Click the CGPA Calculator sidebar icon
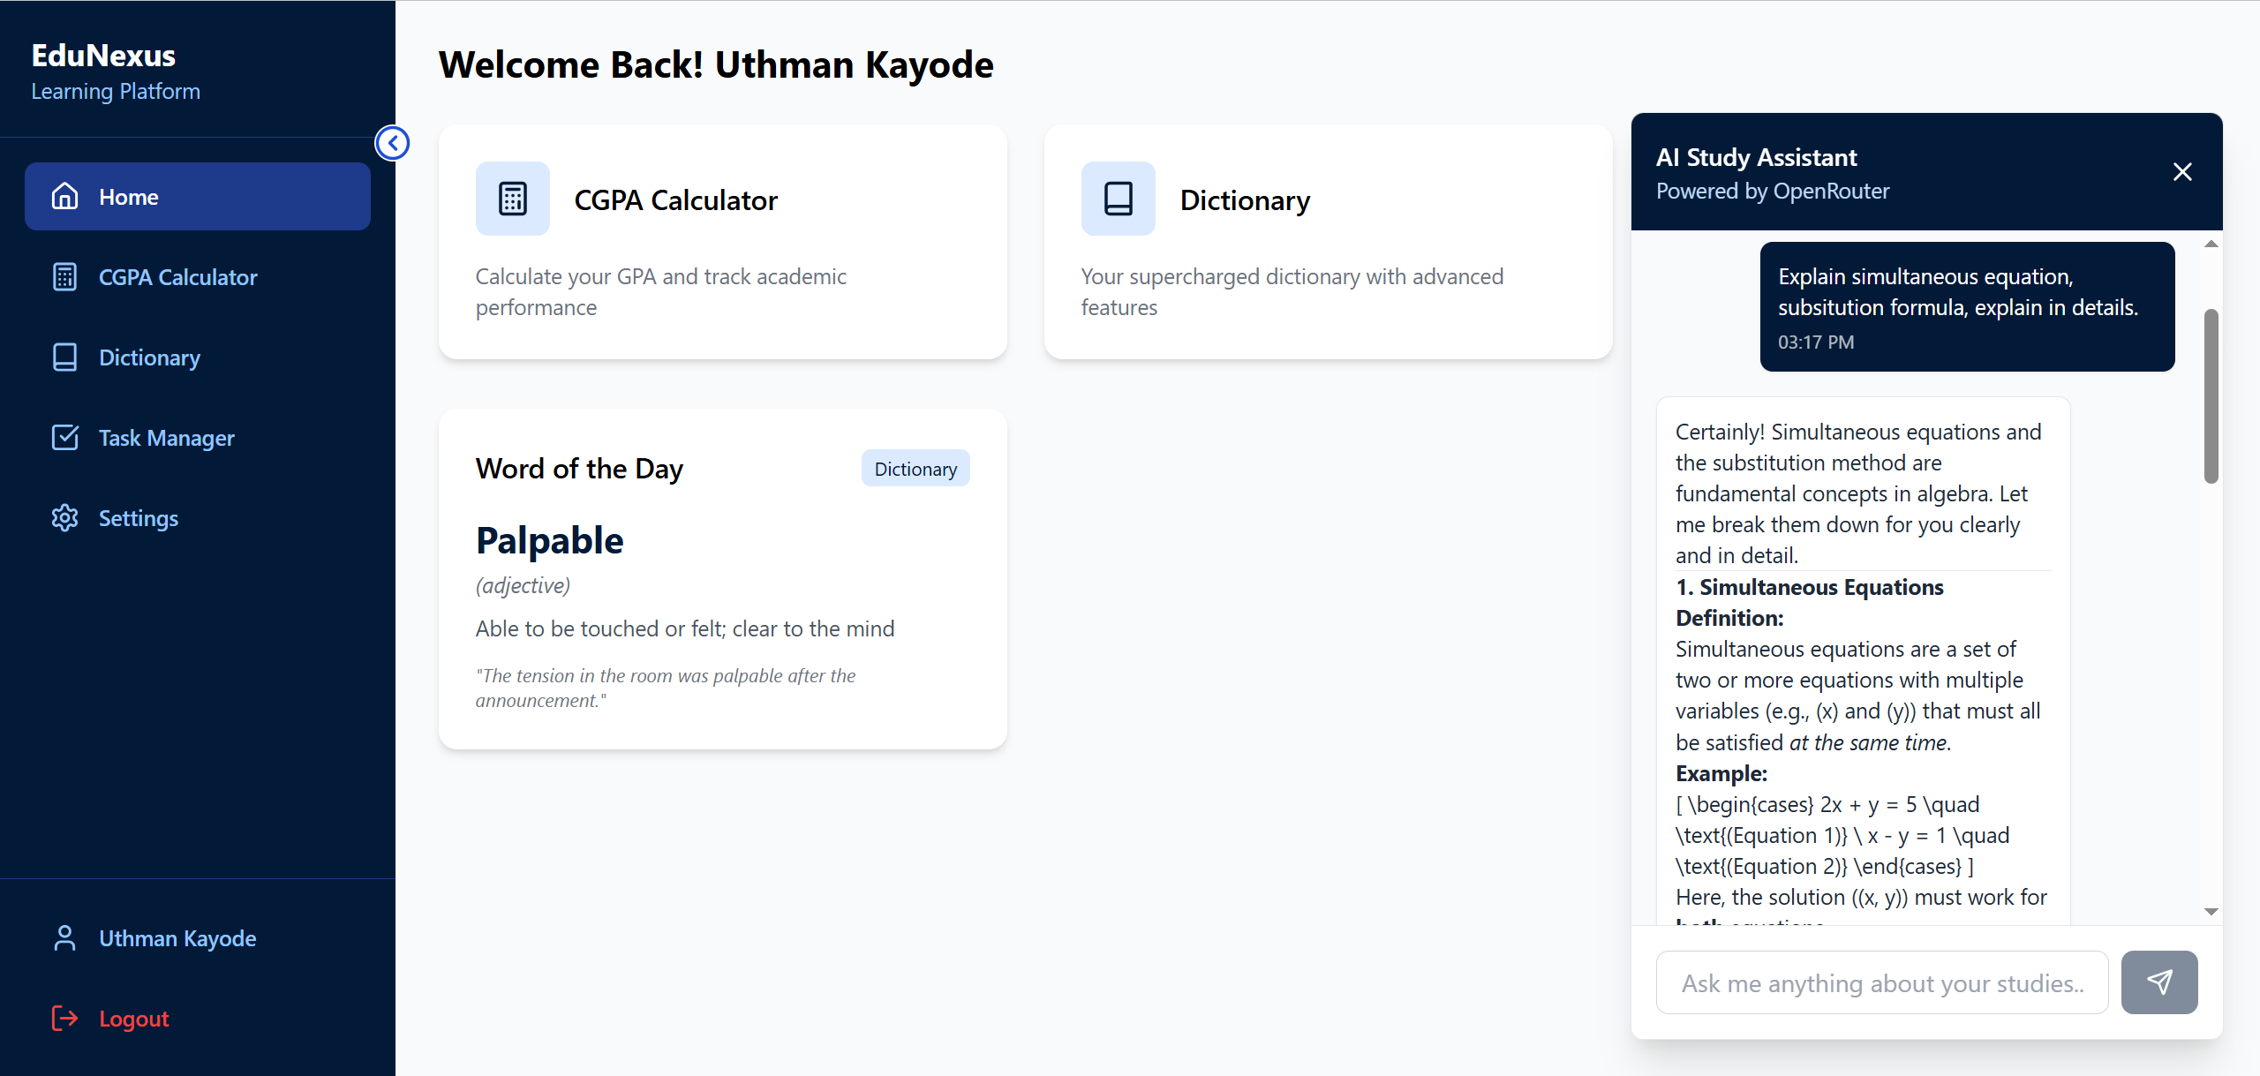Screen dimensions: 2260x1076 pyautogui.click(x=64, y=276)
